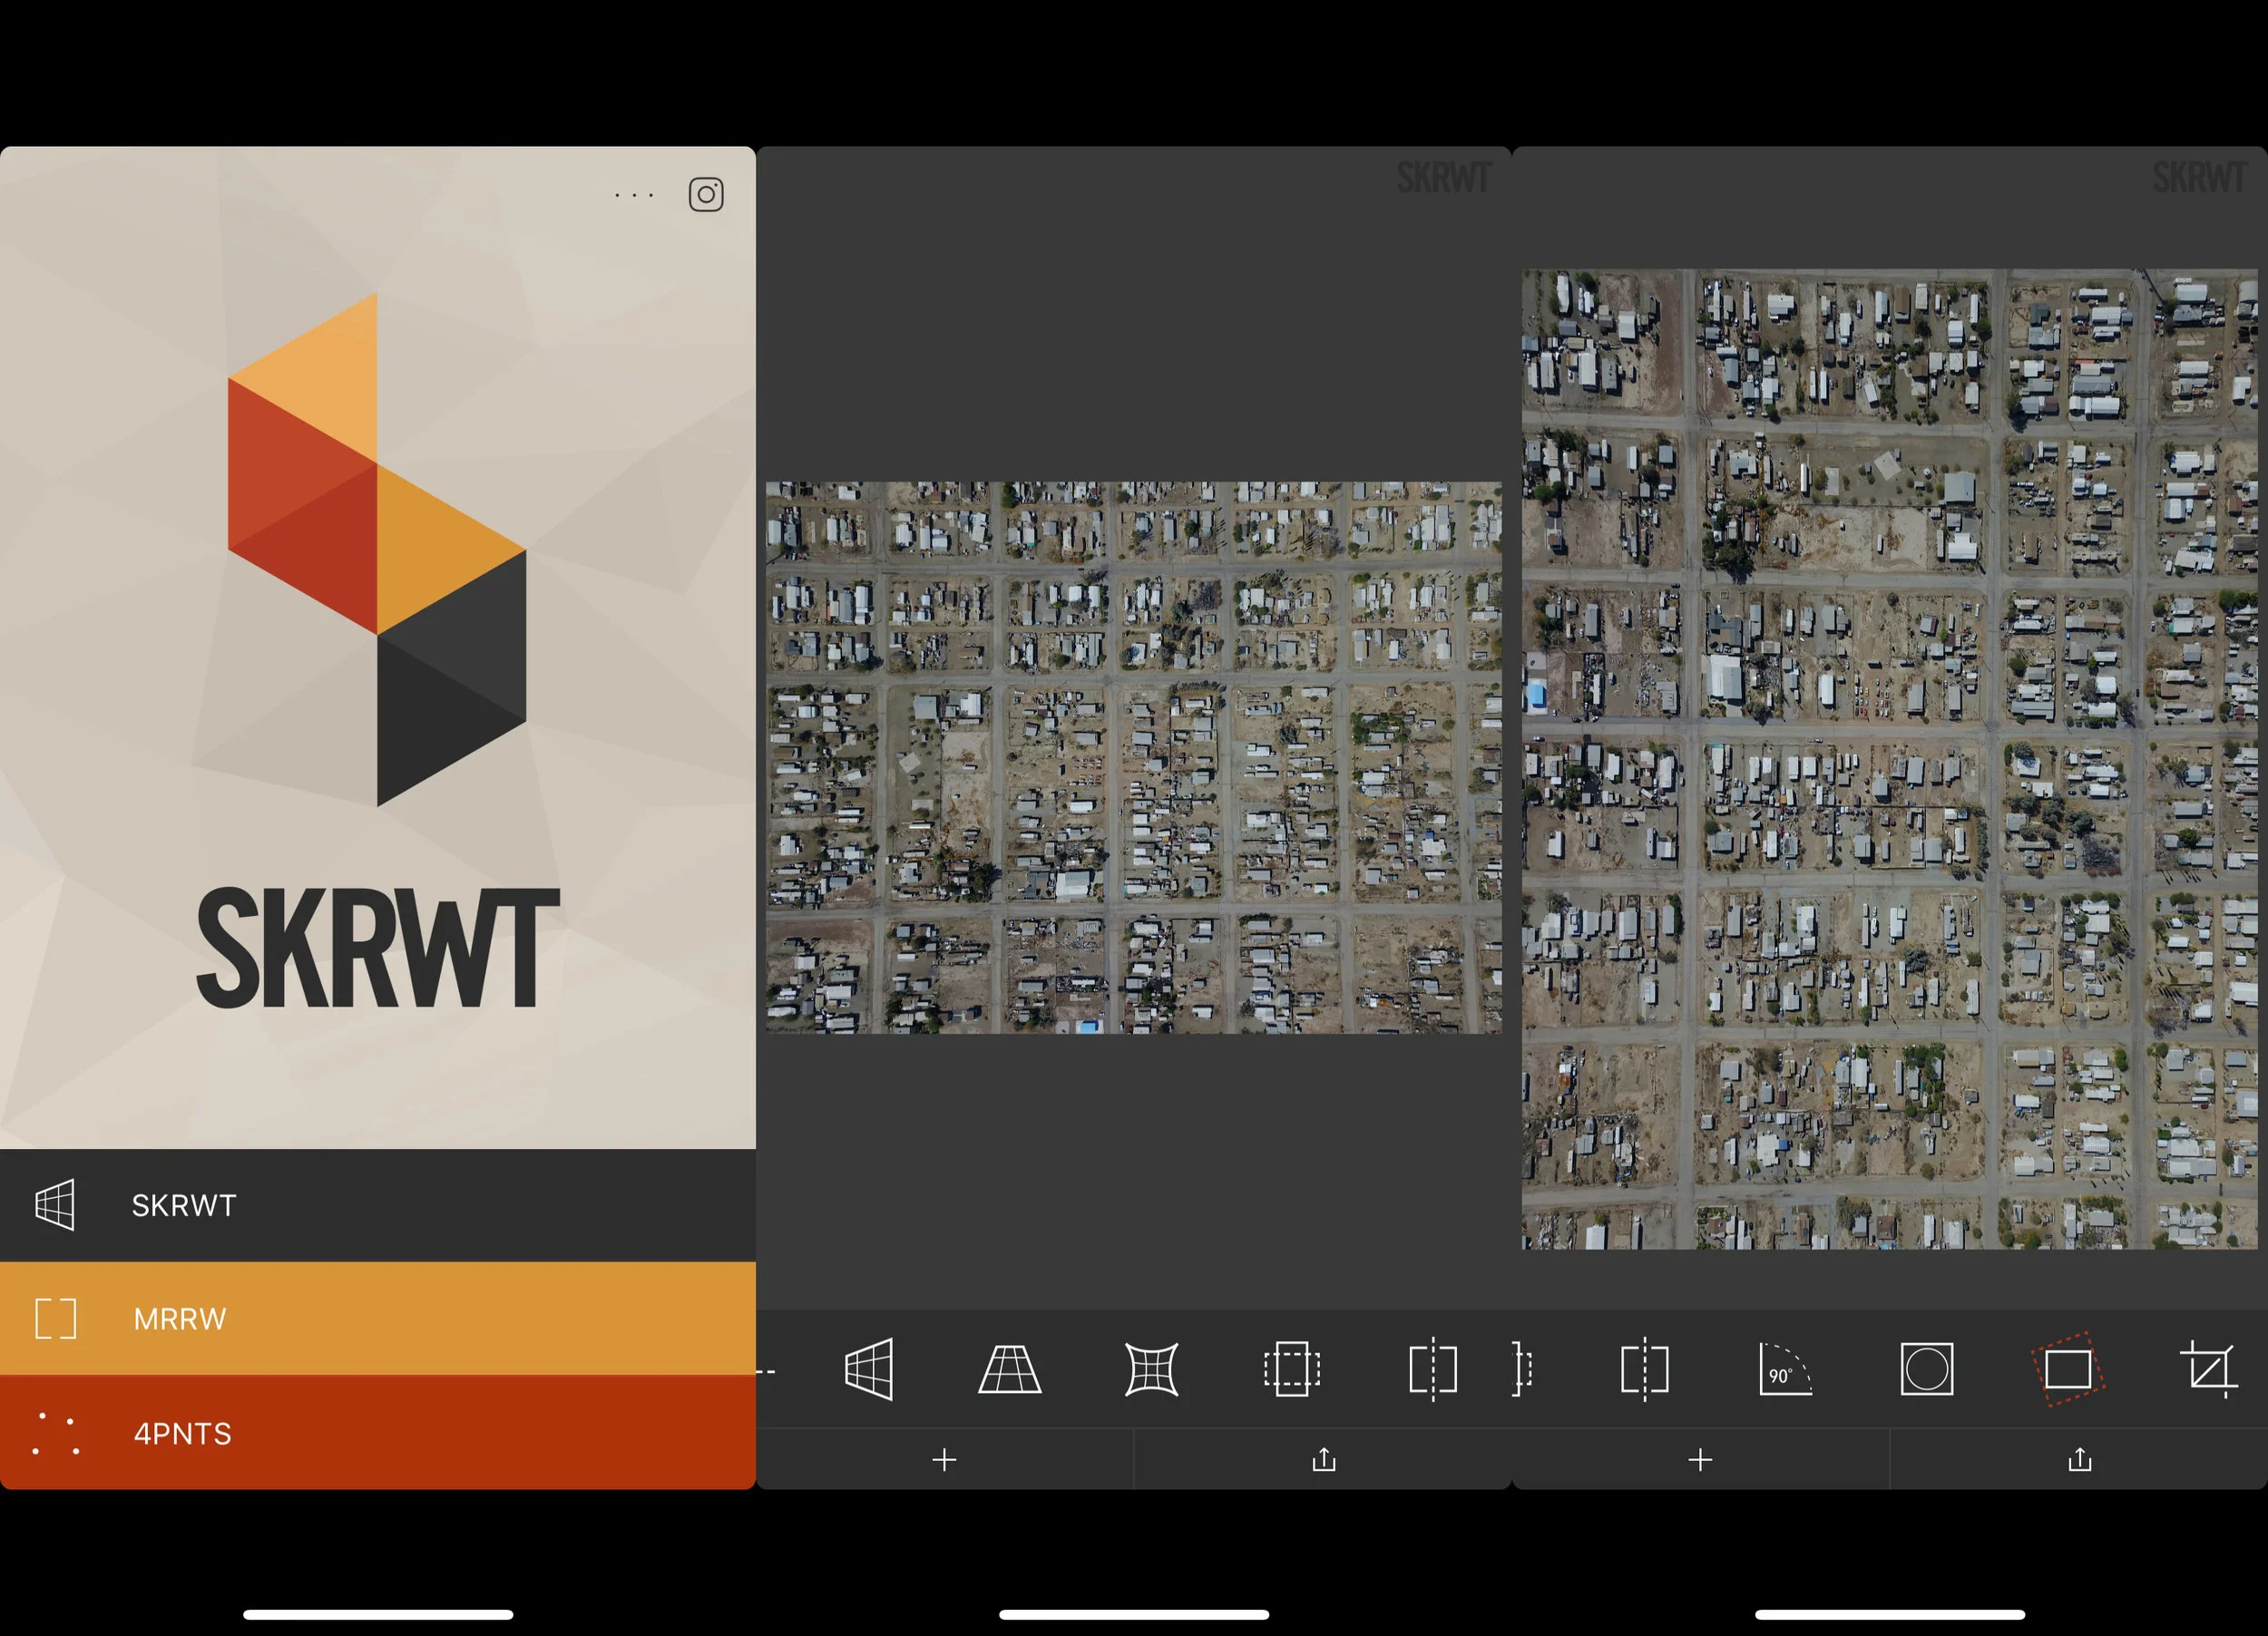Select the red dashed straighten rotate tool

pyautogui.click(x=2068, y=1369)
